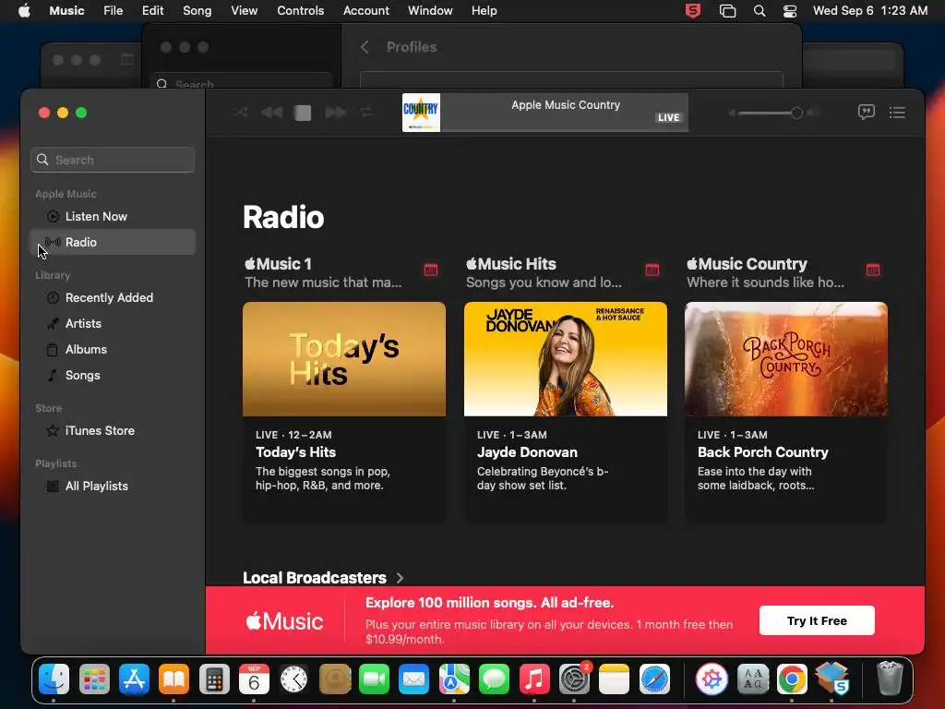The image size is (945, 709).
Task: Open Finder from the Dock
Action: click(54, 679)
